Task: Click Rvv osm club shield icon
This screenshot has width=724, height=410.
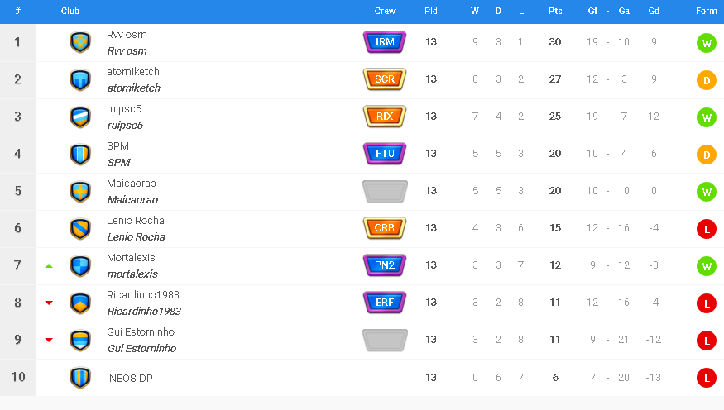Action: click(x=80, y=42)
